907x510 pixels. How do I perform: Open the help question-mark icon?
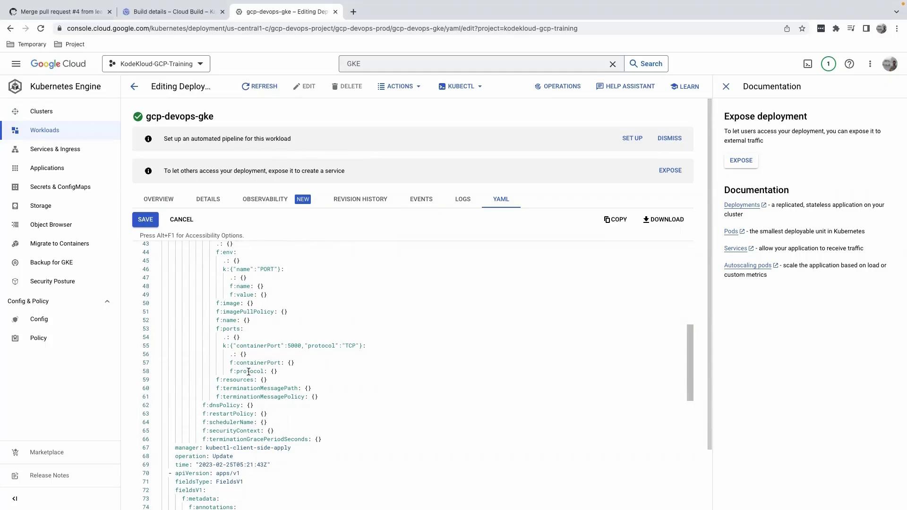pyautogui.click(x=849, y=64)
